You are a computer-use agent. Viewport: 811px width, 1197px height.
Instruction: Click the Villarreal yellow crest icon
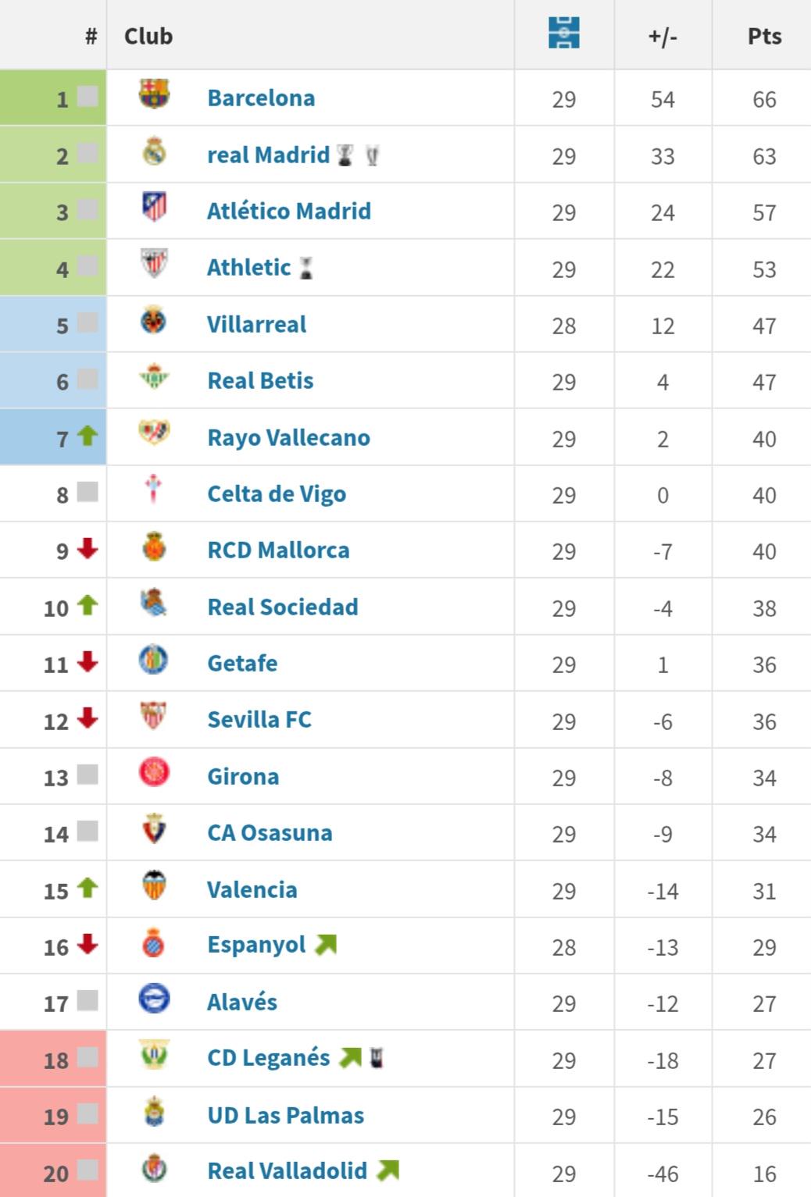pyautogui.click(x=154, y=320)
